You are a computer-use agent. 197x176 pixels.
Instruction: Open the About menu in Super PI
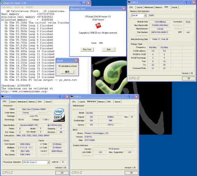pos(19,7)
